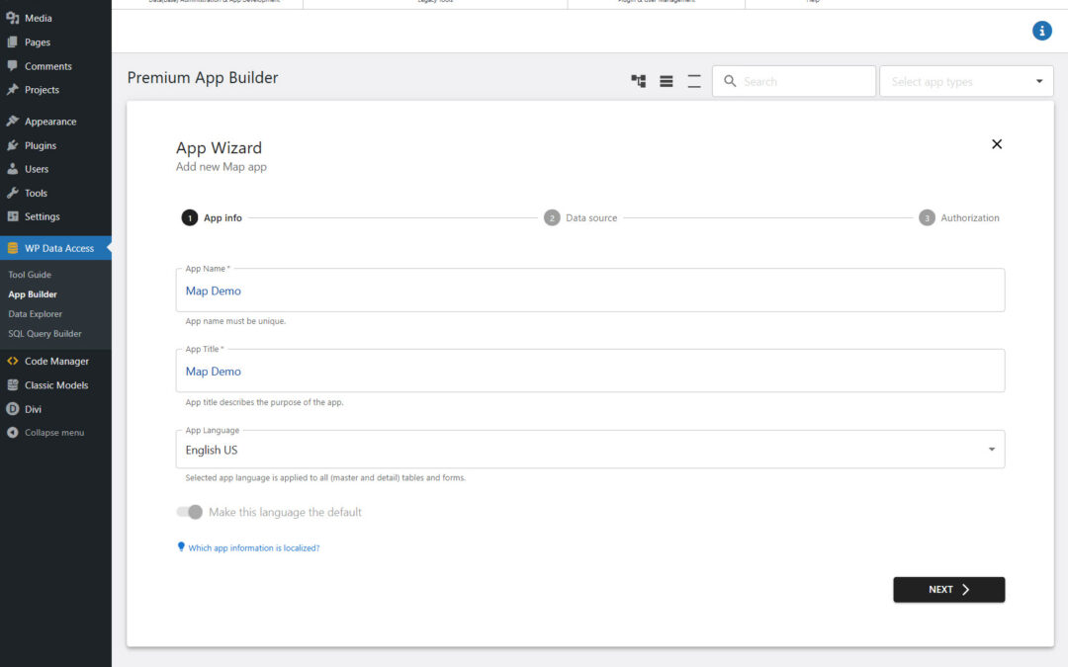Switch to list view icon
Image resolution: width=1068 pixels, height=667 pixels.
[x=667, y=82]
